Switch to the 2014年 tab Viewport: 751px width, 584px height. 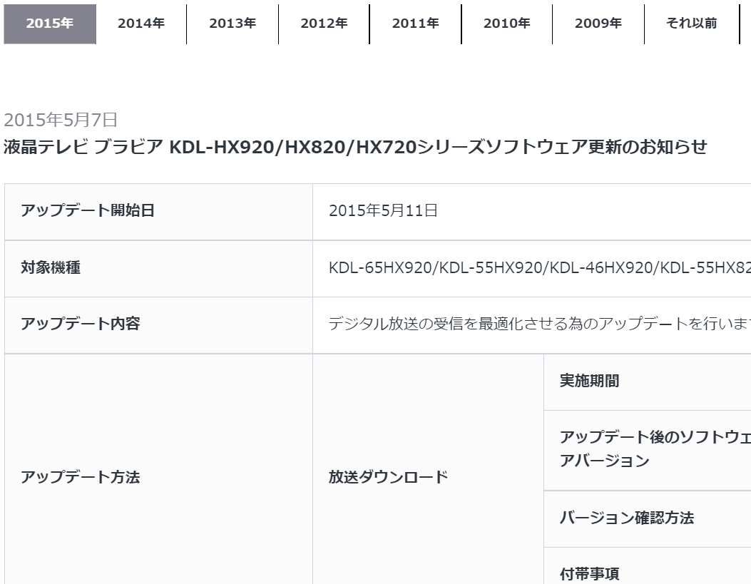click(x=141, y=24)
